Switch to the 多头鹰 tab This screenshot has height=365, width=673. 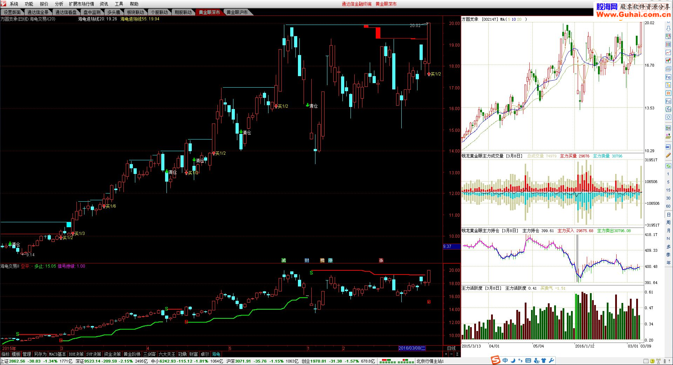[114, 12]
